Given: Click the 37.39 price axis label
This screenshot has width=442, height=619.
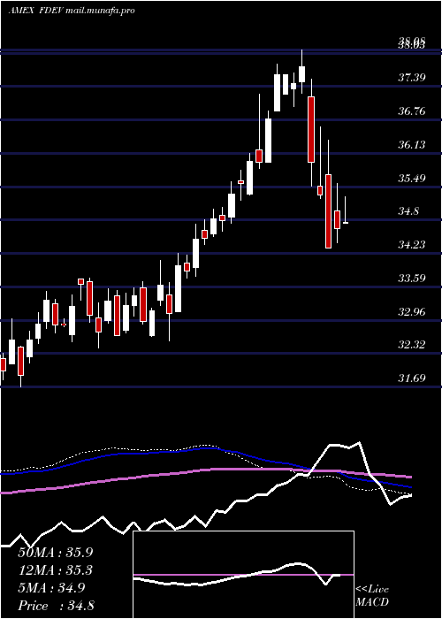Looking at the screenshot, I should 412,78.
